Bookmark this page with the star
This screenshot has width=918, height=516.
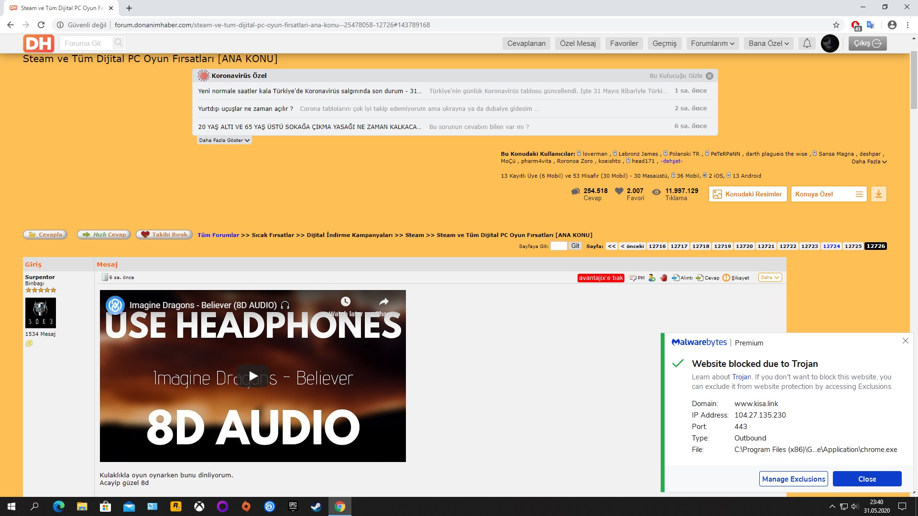(836, 25)
